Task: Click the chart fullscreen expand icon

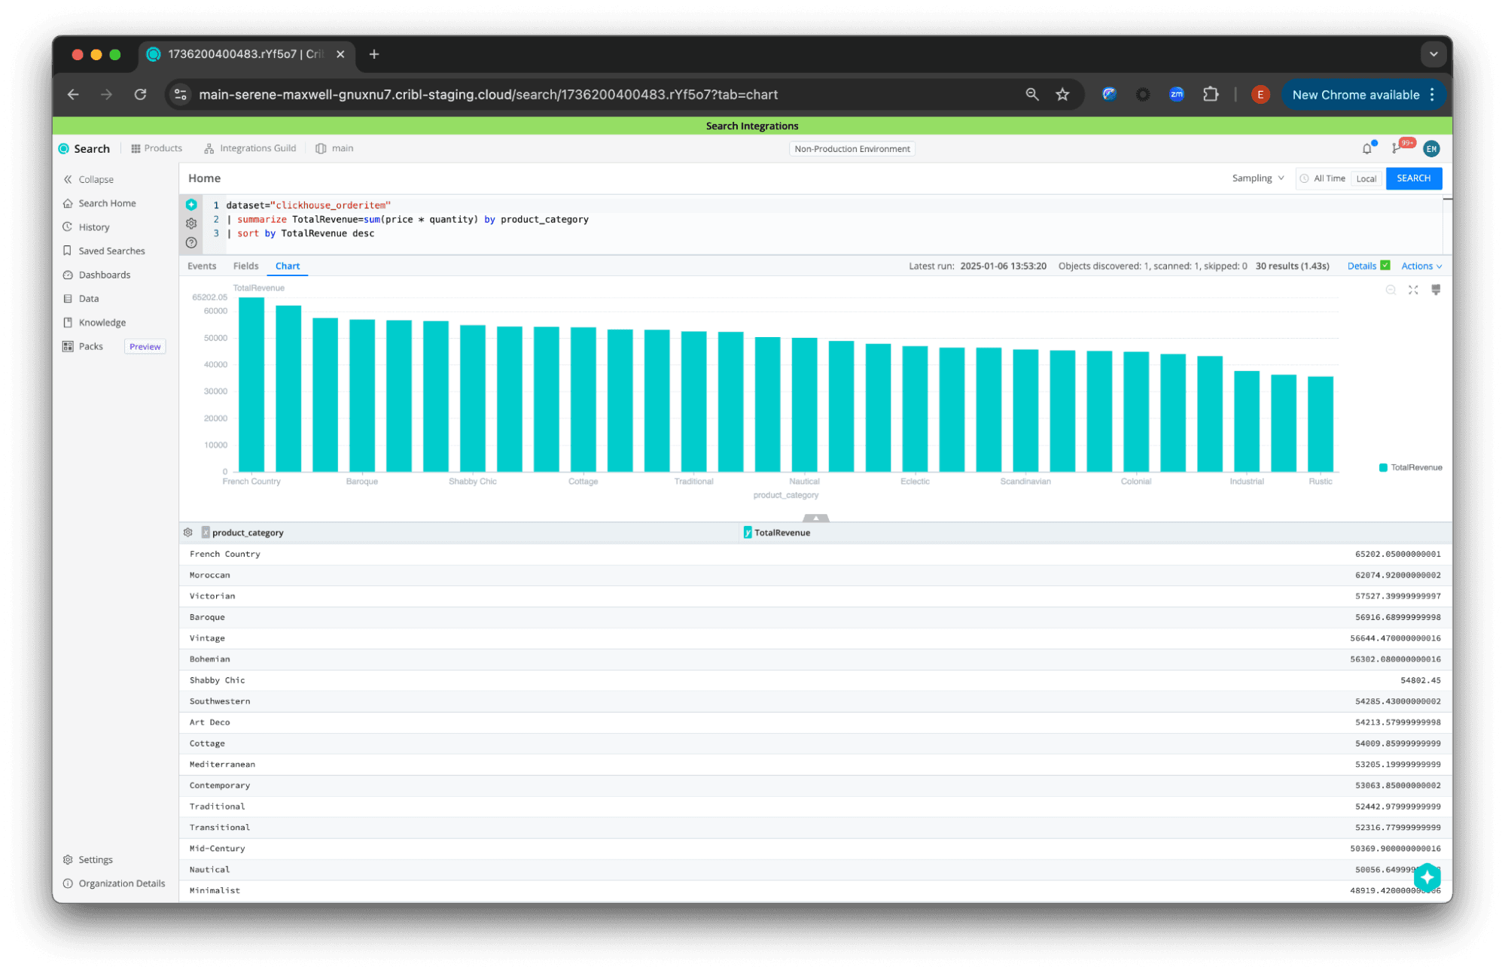Action: [x=1413, y=290]
